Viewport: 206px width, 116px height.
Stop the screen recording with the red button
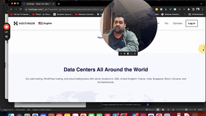[x=6, y=27]
